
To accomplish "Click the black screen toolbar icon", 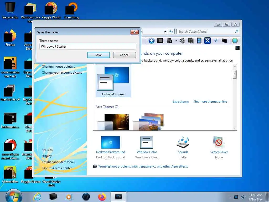I will click(x=160, y=41).
